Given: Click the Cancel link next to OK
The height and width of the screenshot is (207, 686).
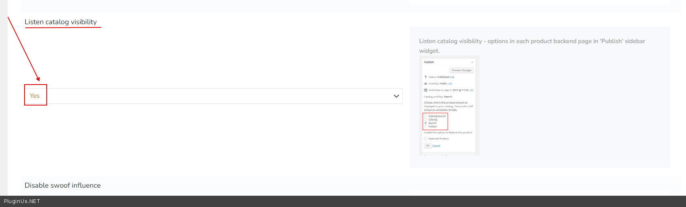Looking at the screenshot, I should tap(436, 146).
